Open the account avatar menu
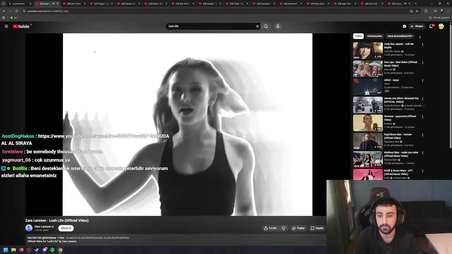452x254 pixels. click(441, 26)
